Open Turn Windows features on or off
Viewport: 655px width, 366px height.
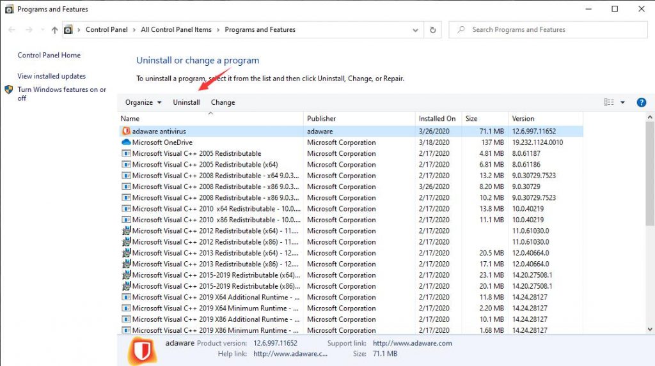click(x=62, y=93)
